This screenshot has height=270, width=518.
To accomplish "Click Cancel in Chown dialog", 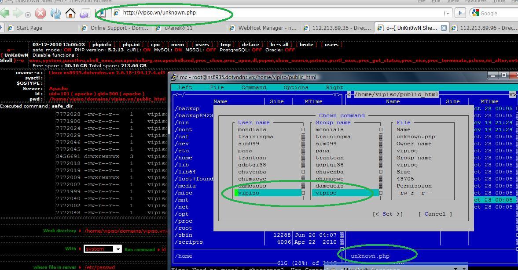I will point(435,214).
